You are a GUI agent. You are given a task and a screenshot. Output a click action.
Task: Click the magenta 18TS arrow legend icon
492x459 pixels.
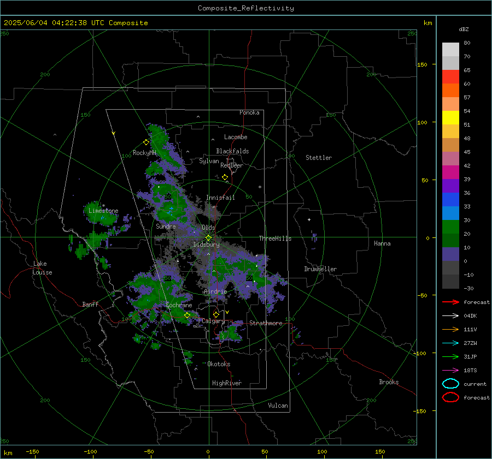450,371
